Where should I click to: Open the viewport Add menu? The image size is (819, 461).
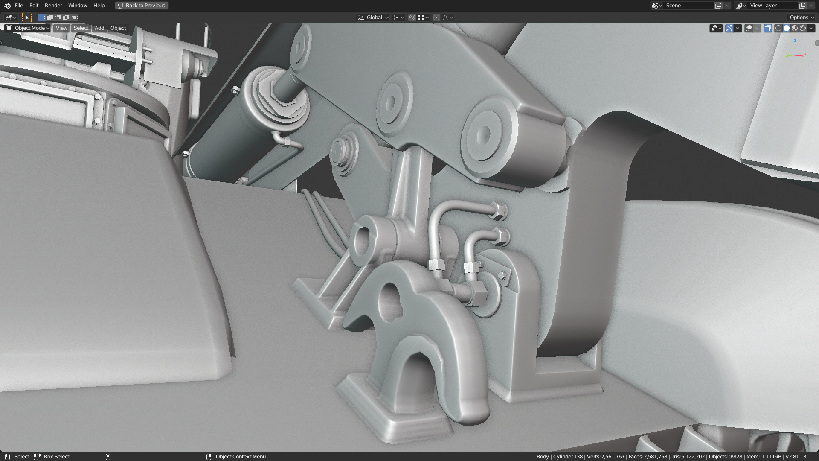[x=99, y=28]
